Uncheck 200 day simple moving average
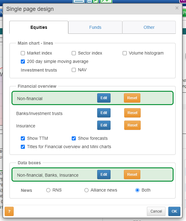The width and height of the screenshot is (186, 221). pos(23,61)
